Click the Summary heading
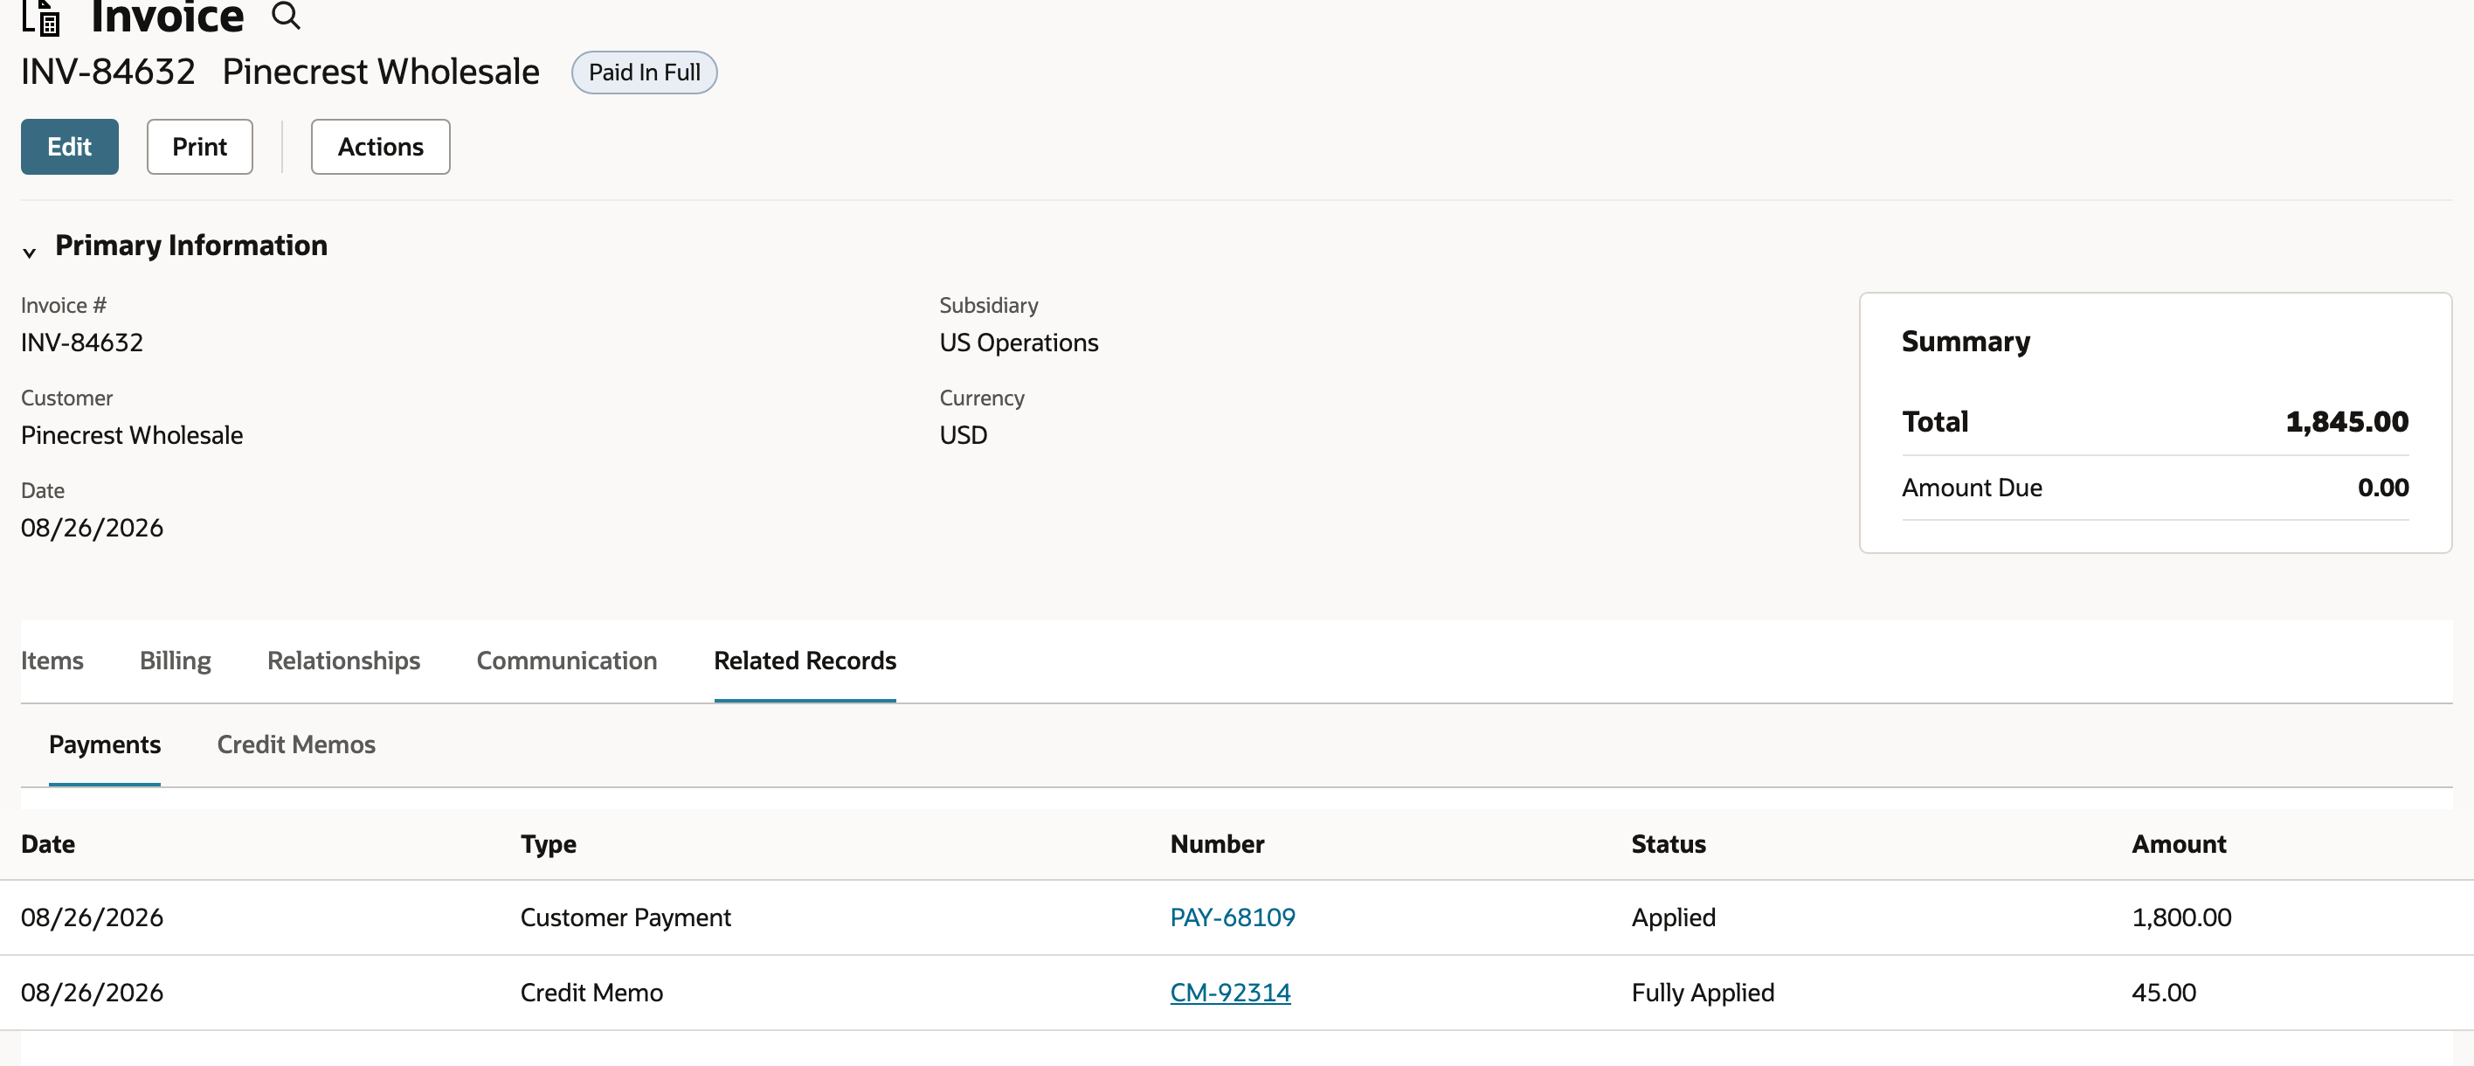The height and width of the screenshot is (1066, 2474). point(1965,342)
